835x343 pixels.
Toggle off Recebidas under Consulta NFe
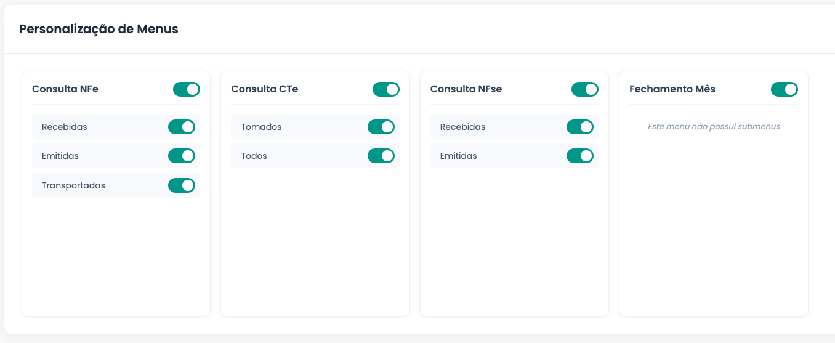coord(182,127)
